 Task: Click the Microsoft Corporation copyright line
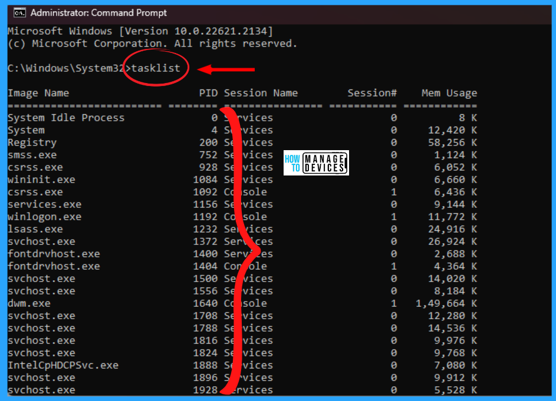click(153, 44)
